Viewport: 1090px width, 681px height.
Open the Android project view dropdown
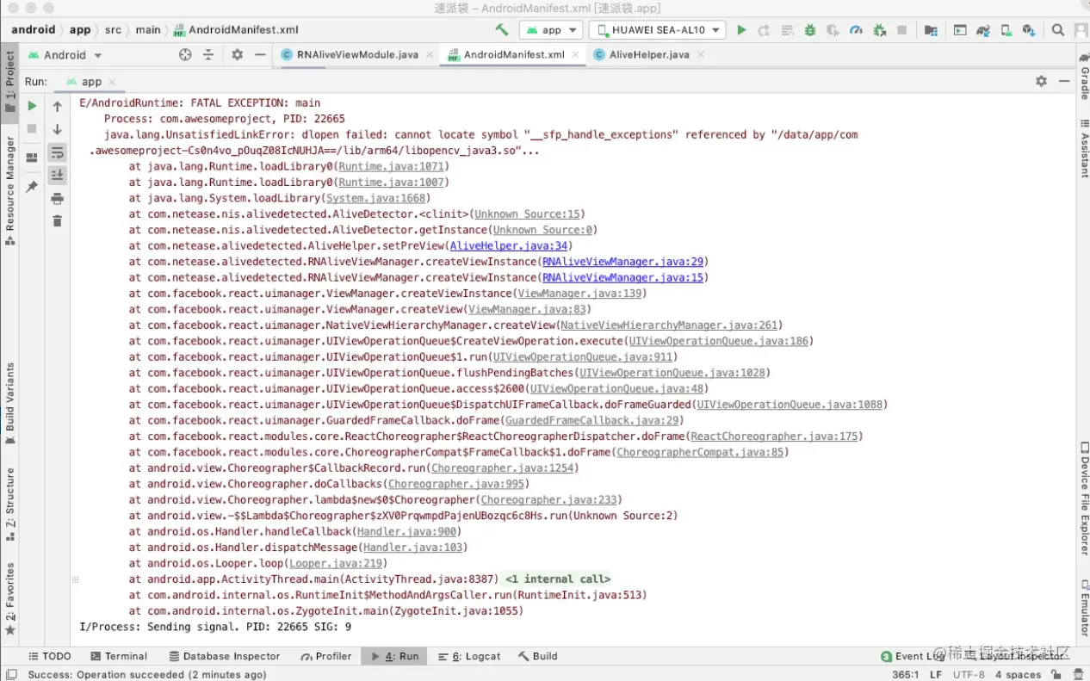pyautogui.click(x=65, y=54)
